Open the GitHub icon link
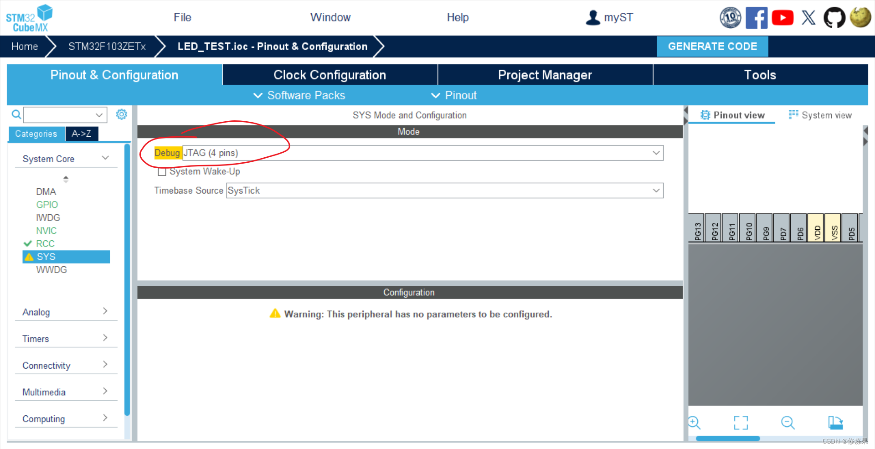This screenshot has height=449, width=875. tap(834, 18)
